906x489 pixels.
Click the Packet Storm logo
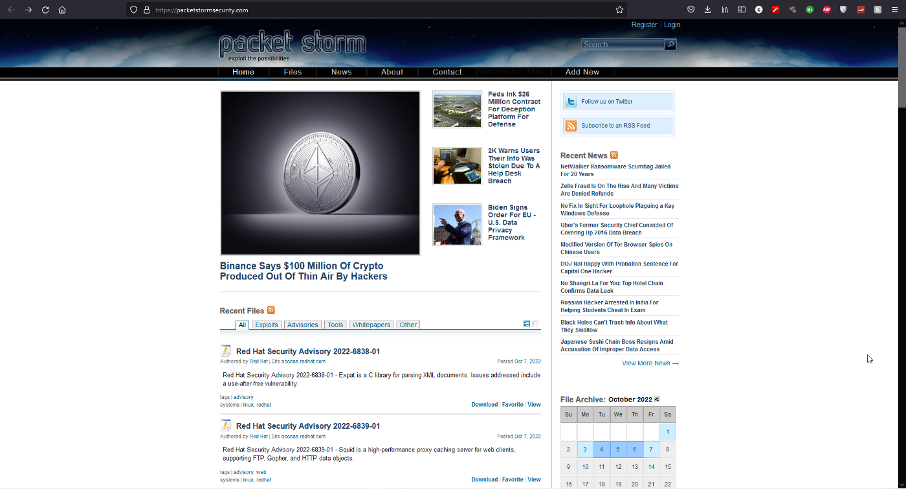point(293,45)
